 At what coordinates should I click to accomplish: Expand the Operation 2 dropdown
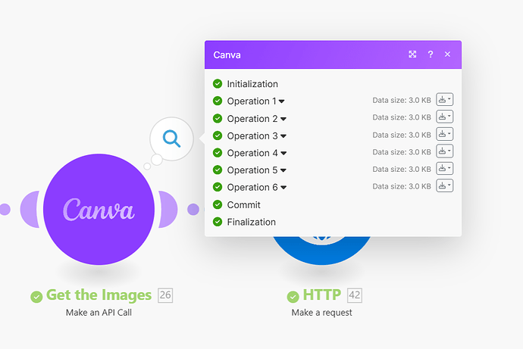point(283,119)
